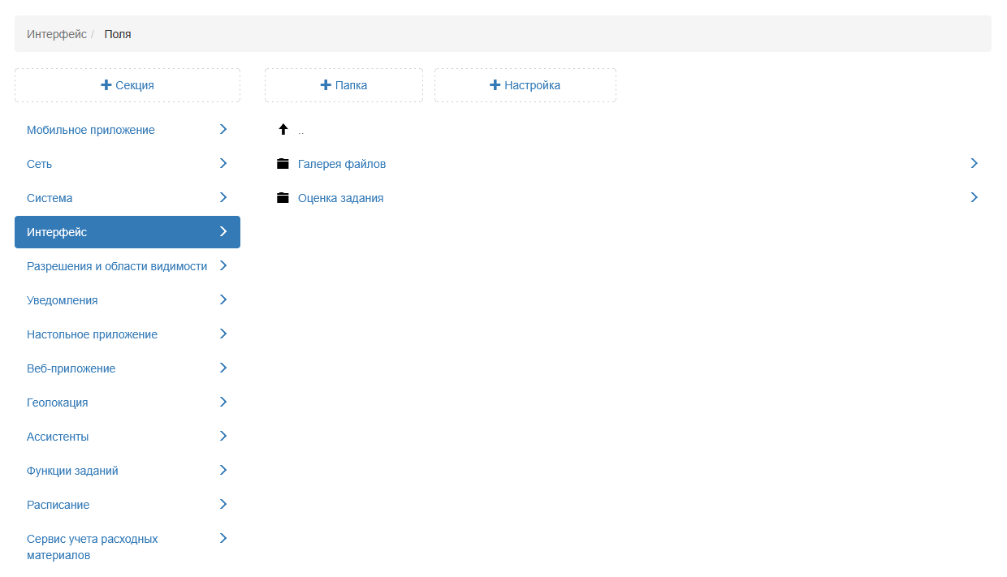
Task: Select the Система section
Action: pos(50,198)
